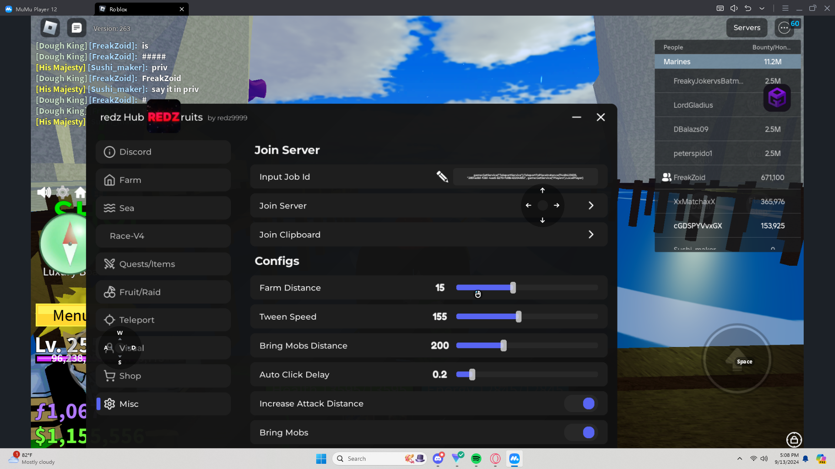835x469 pixels.
Task: Open the Roblox menu icon
Action: [x=50, y=28]
